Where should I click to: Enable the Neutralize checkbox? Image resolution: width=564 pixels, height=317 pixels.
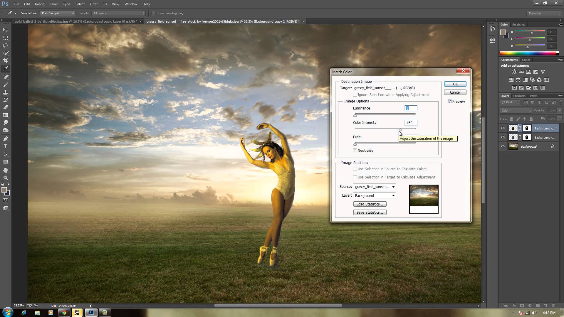[x=355, y=151]
